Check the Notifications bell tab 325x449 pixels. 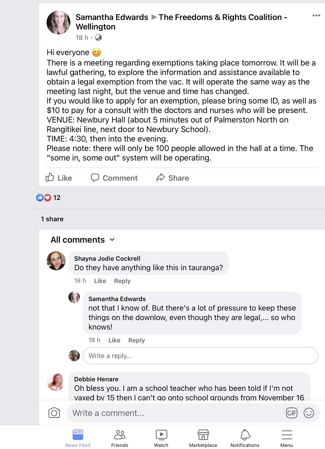tap(245, 438)
